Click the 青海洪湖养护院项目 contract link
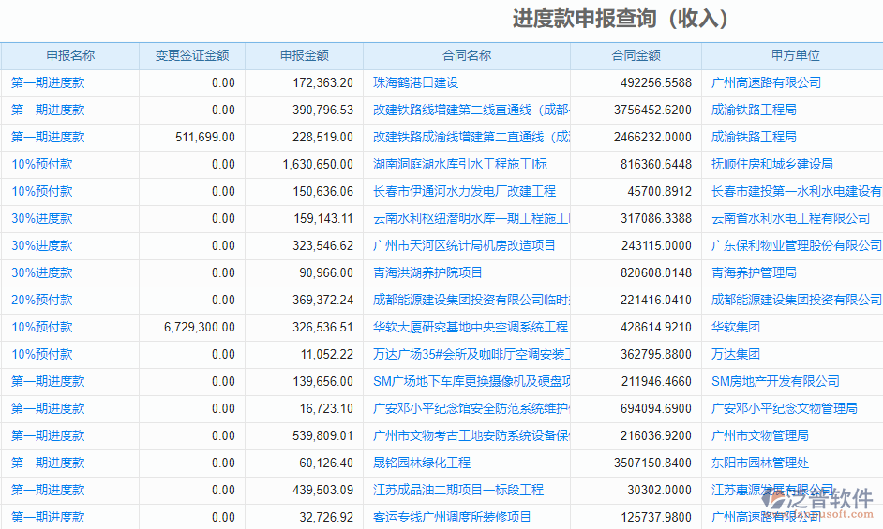 [427, 273]
